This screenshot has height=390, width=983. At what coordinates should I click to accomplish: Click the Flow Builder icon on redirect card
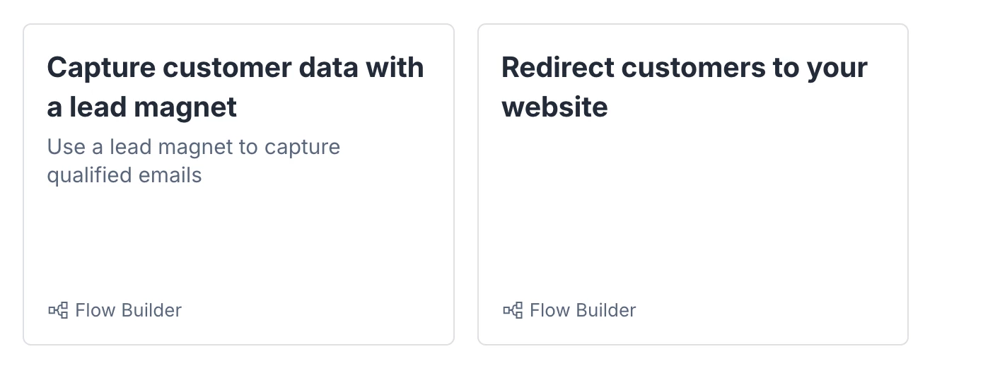513,310
